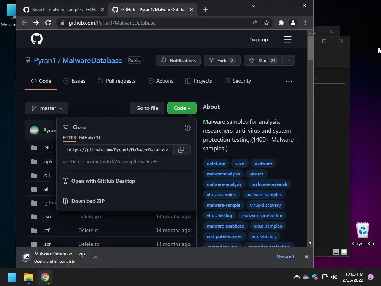Image resolution: width=381 pixels, height=286 pixels.
Task: Choose Download ZIP
Action: point(84,201)
